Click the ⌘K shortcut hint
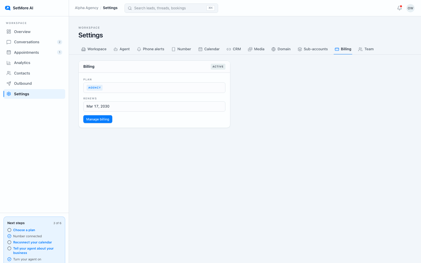Screen dimensions: 421x263 tap(210, 8)
